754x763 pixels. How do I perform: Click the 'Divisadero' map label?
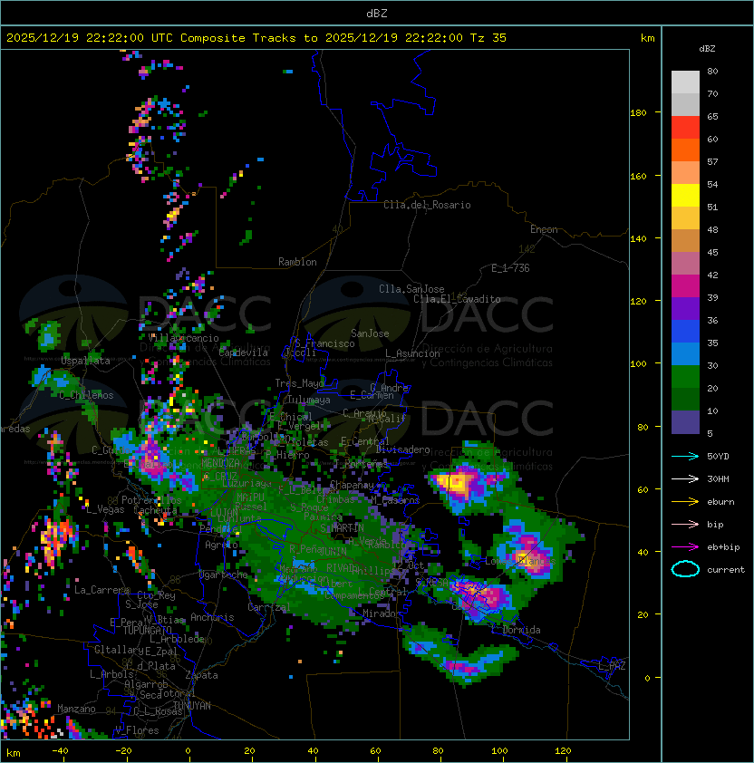pyautogui.click(x=402, y=449)
